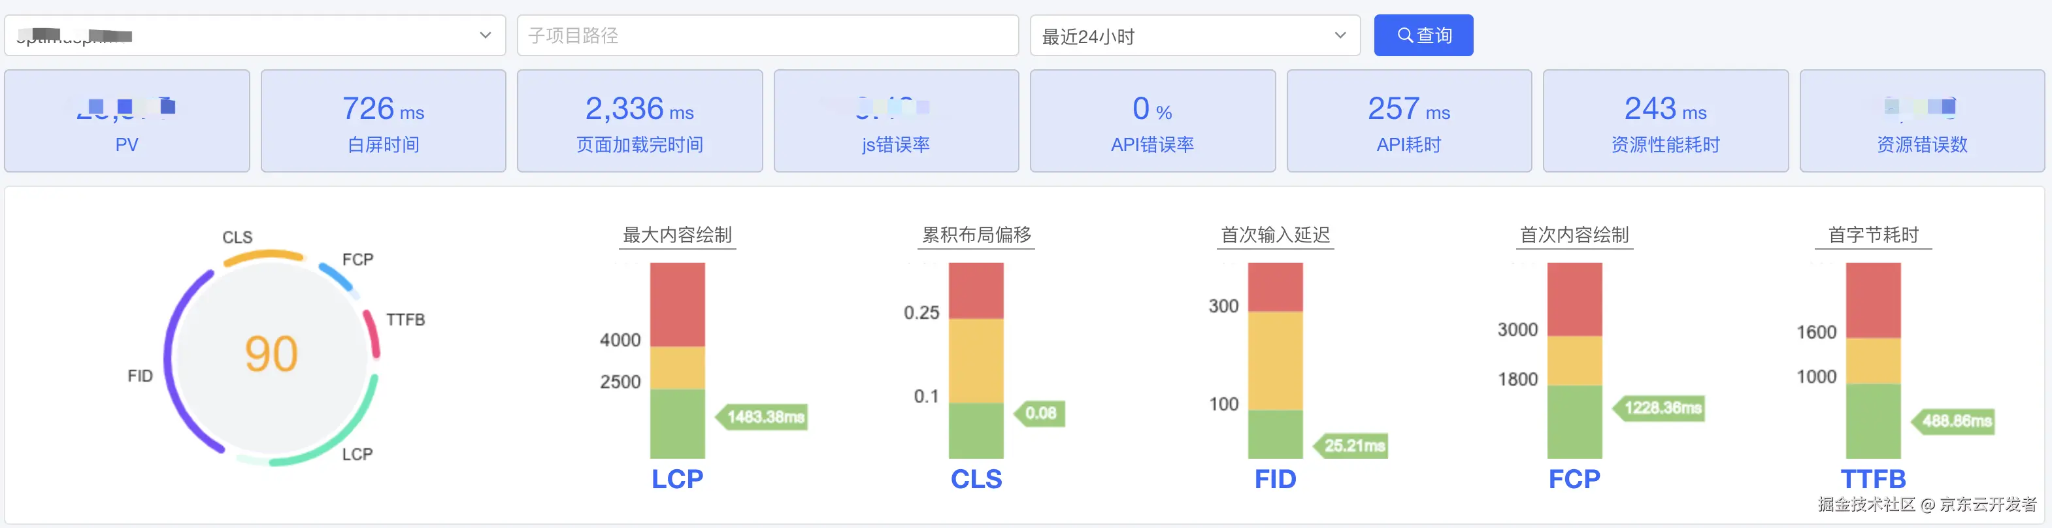Select the 白屏时间 726 ms card

tap(383, 121)
